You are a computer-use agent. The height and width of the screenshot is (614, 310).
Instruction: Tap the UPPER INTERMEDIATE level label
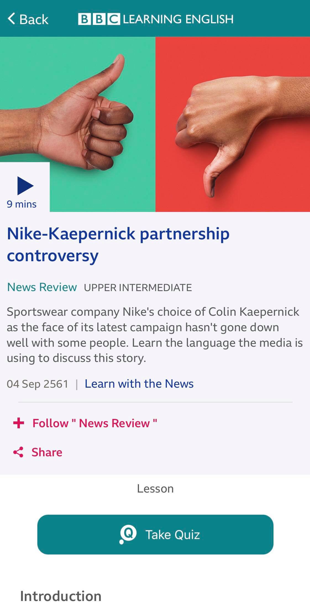coord(138,287)
